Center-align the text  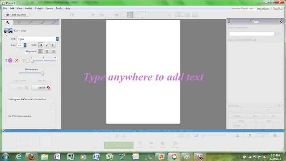click(47, 51)
